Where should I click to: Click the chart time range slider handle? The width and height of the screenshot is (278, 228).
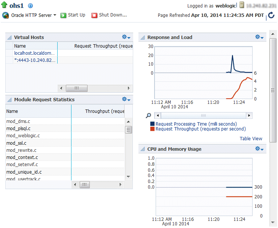point(204,115)
